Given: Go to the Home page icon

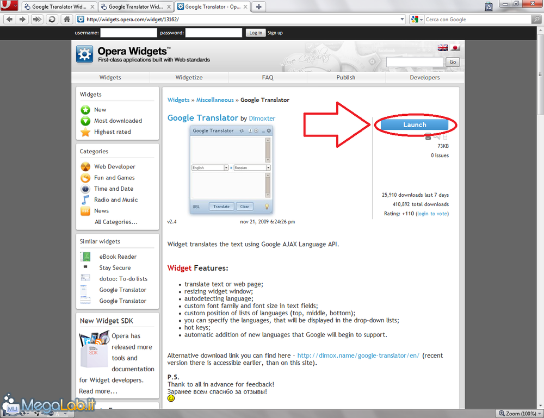Looking at the screenshot, I should click(x=66, y=19).
